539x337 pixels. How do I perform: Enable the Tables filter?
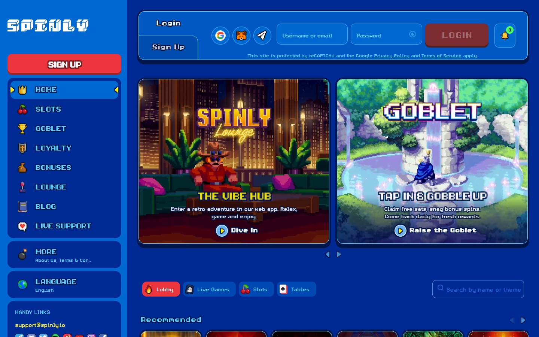(296, 289)
